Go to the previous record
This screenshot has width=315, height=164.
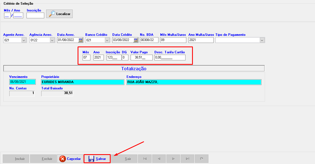(x=159, y=159)
